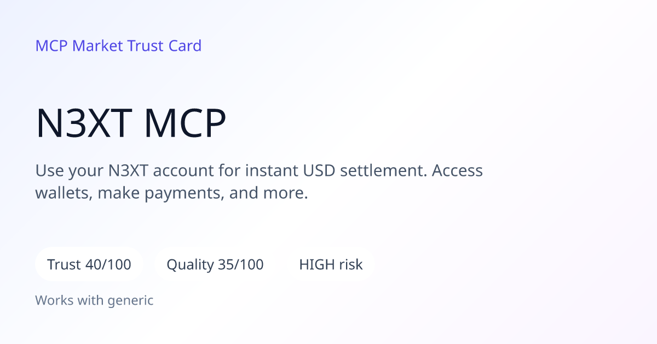Click the word N3XT in the large title
The image size is (657, 344).
pos(83,123)
